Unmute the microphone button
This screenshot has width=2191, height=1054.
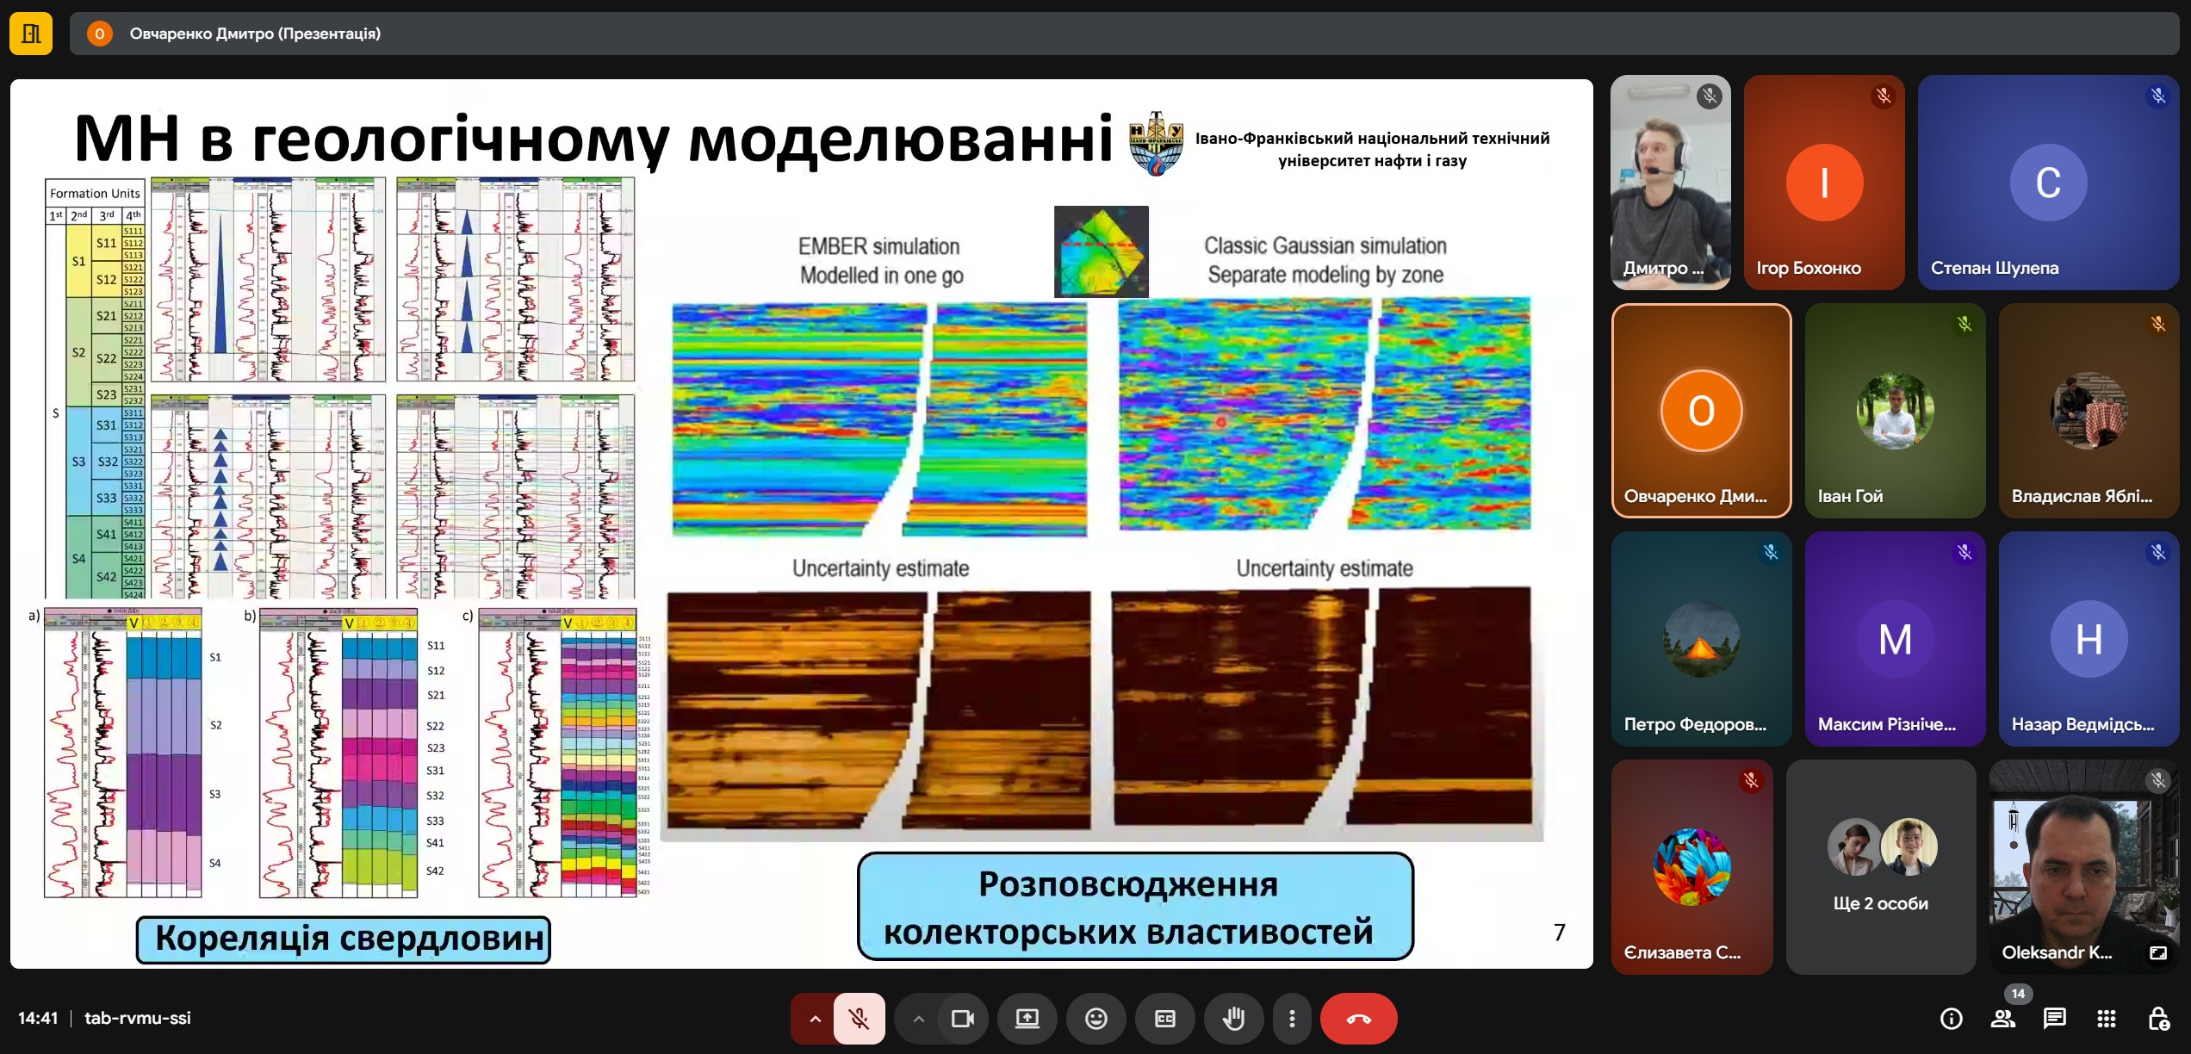859,1019
